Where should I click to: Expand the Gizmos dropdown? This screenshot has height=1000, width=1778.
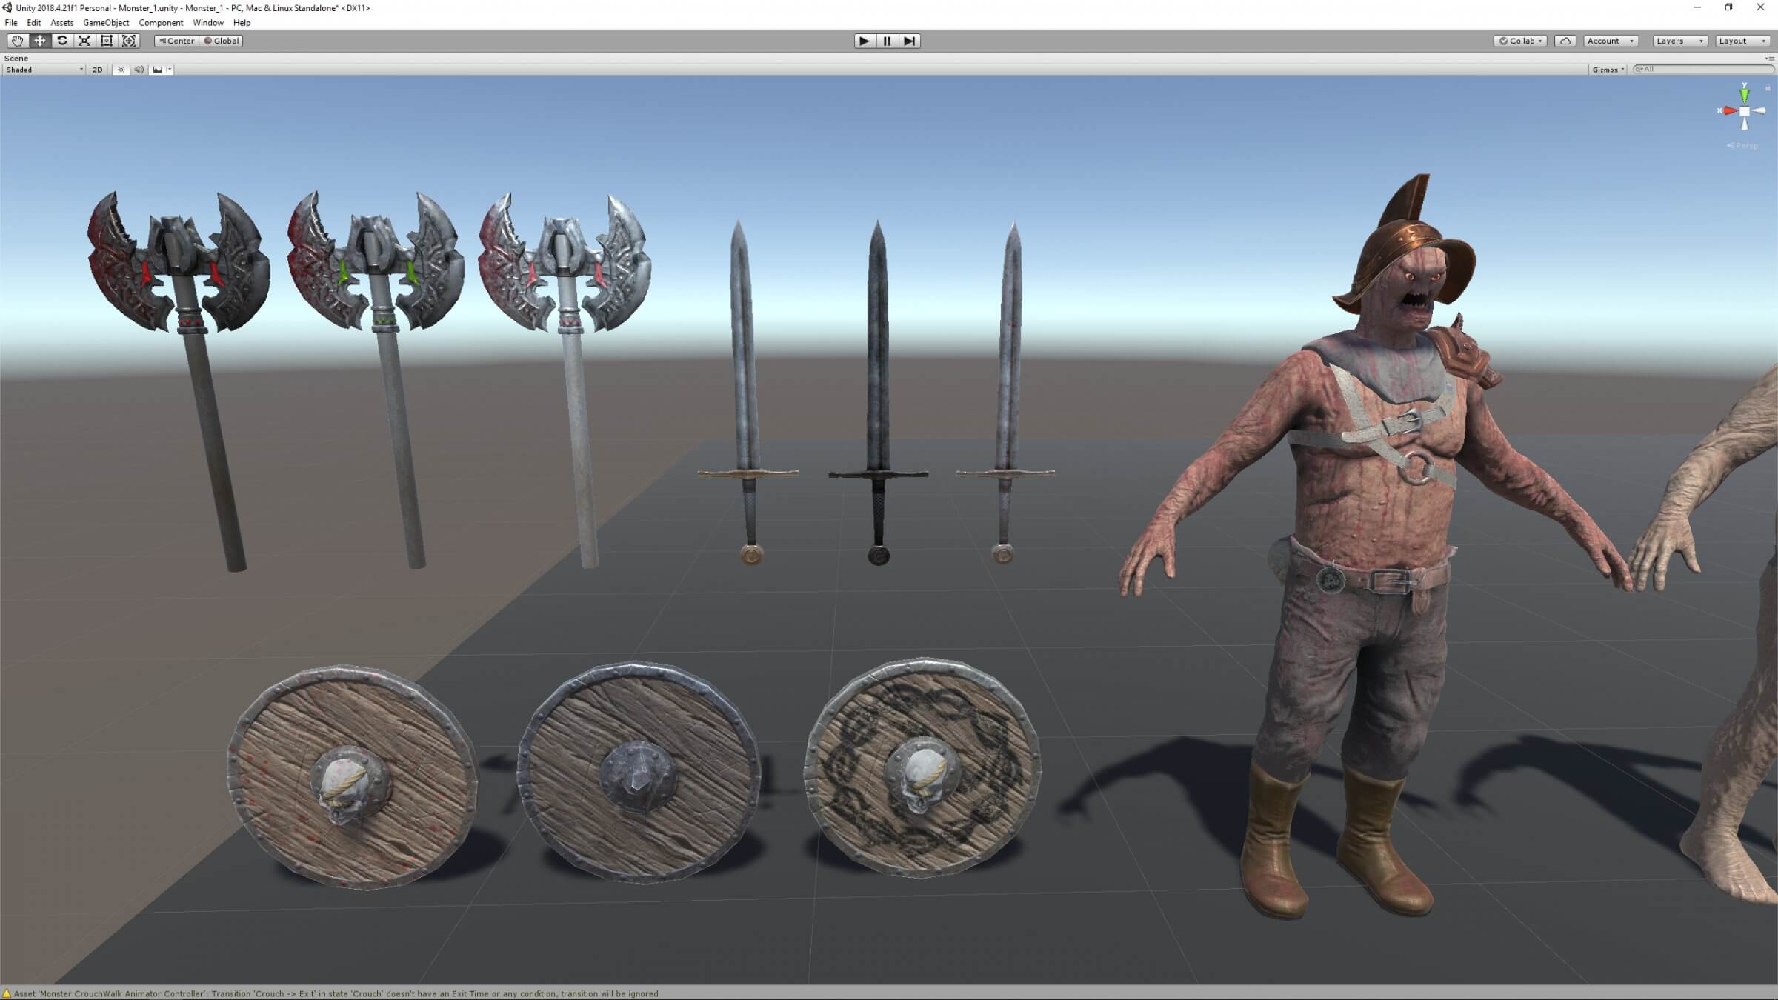coord(1608,70)
